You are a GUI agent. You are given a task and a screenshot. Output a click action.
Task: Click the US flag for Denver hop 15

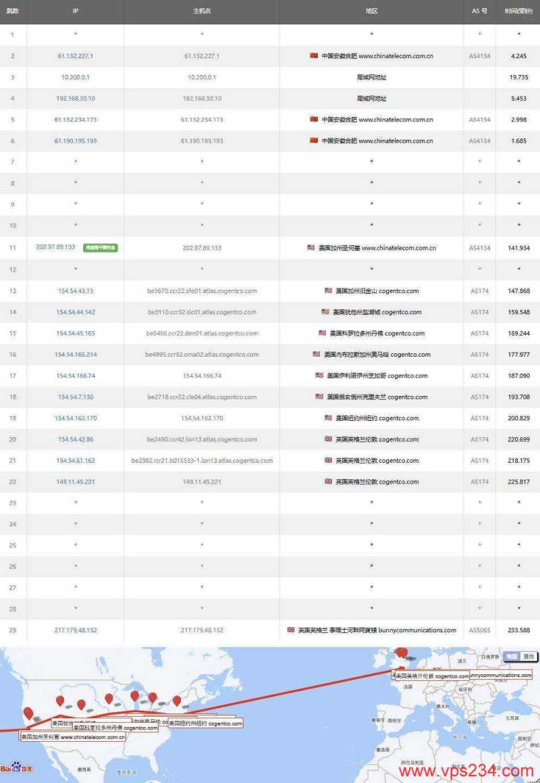[x=321, y=333]
